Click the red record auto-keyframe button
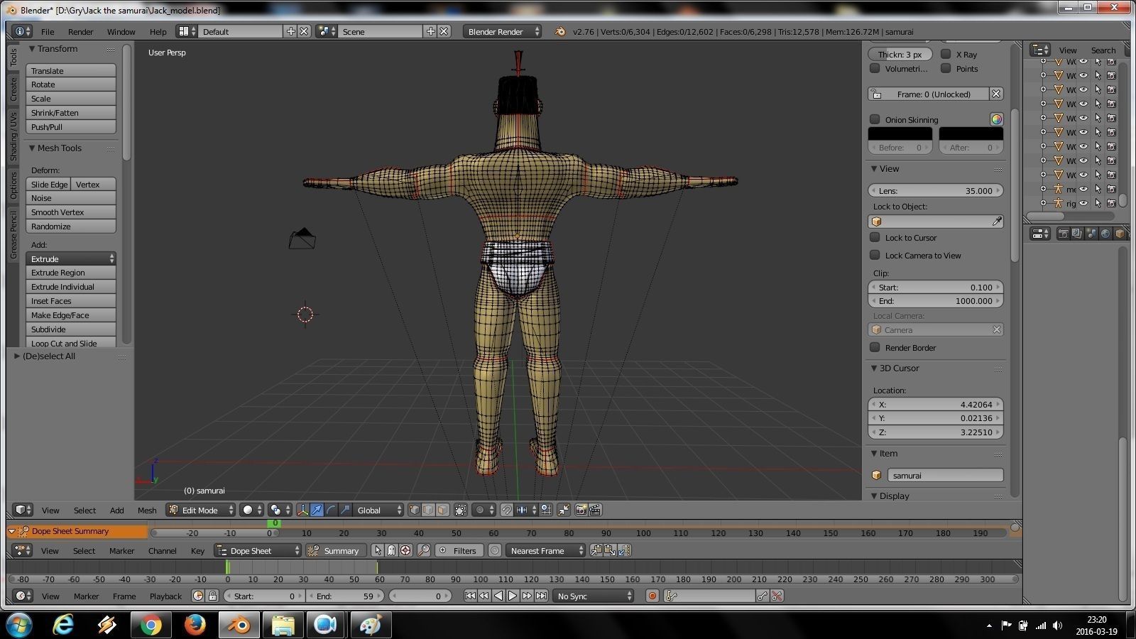This screenshot has width=1136, height=639. [x=652, y=596]
